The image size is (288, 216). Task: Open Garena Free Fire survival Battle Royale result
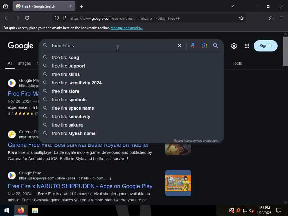pyautogui.click(x=78, y=145)
